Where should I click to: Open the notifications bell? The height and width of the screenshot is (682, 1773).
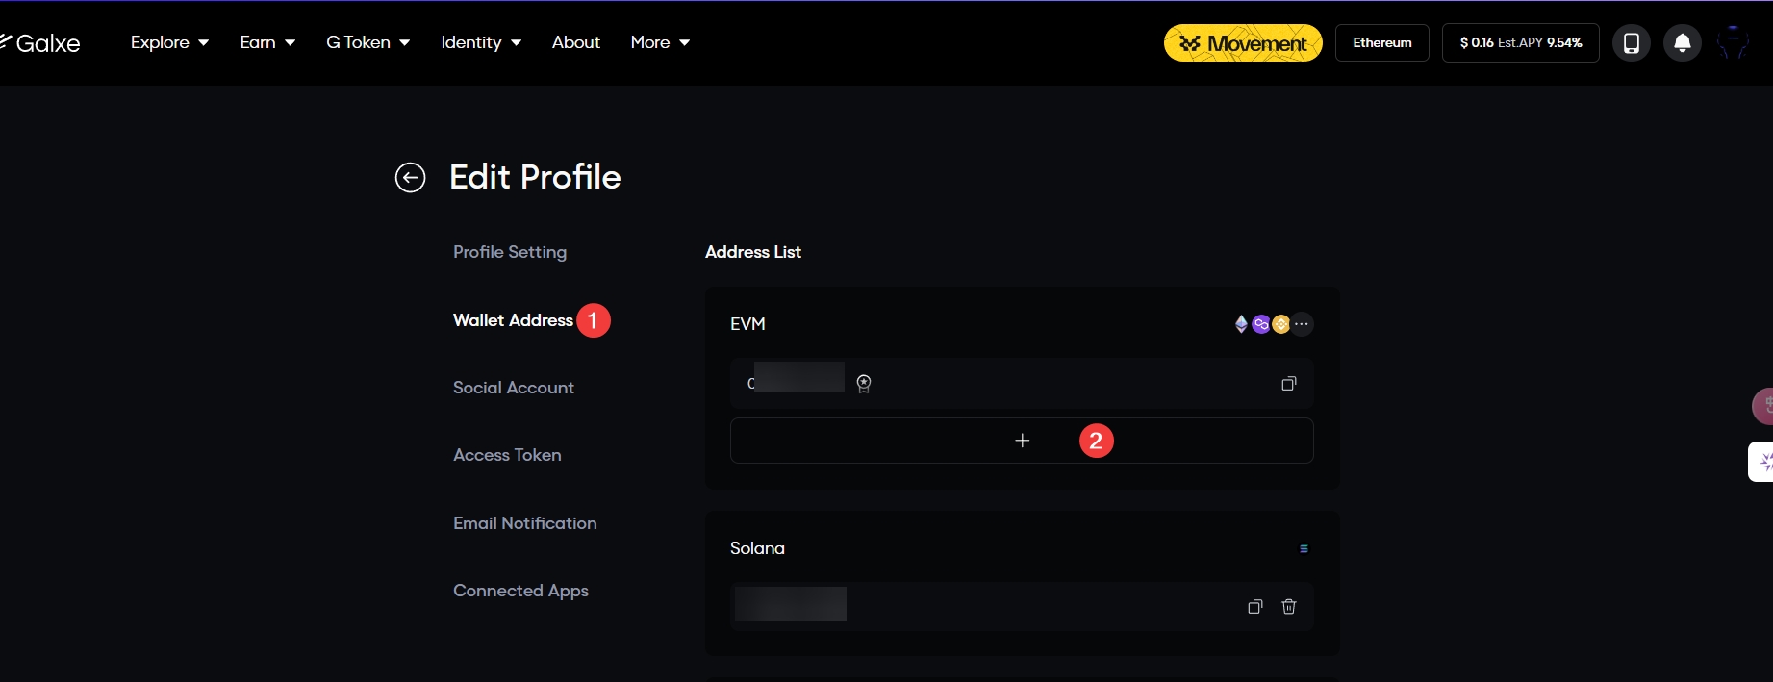coord(1682,43)
